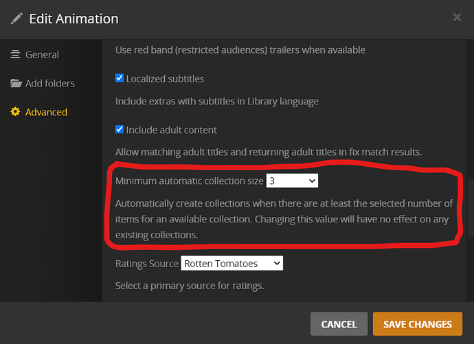This screenshot has height=344, width=474.
Task: Open the General settings tab
Action: pos(42,54)
